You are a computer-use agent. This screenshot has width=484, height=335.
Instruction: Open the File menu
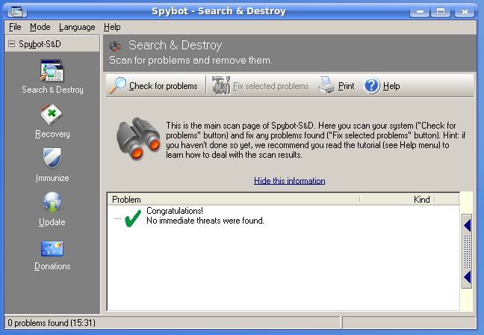click(15, 27)
